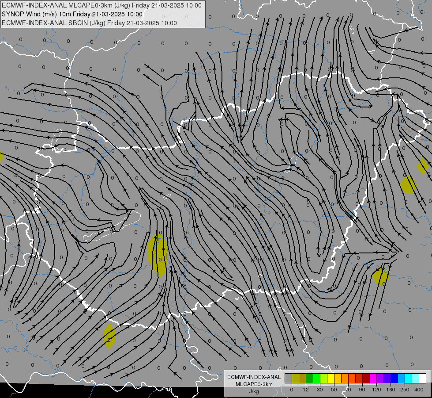Click the legend title 'ECMWF-INDEX-ANAL'
432x398 pixels.
pyautogui.click(x=254, y=377)
